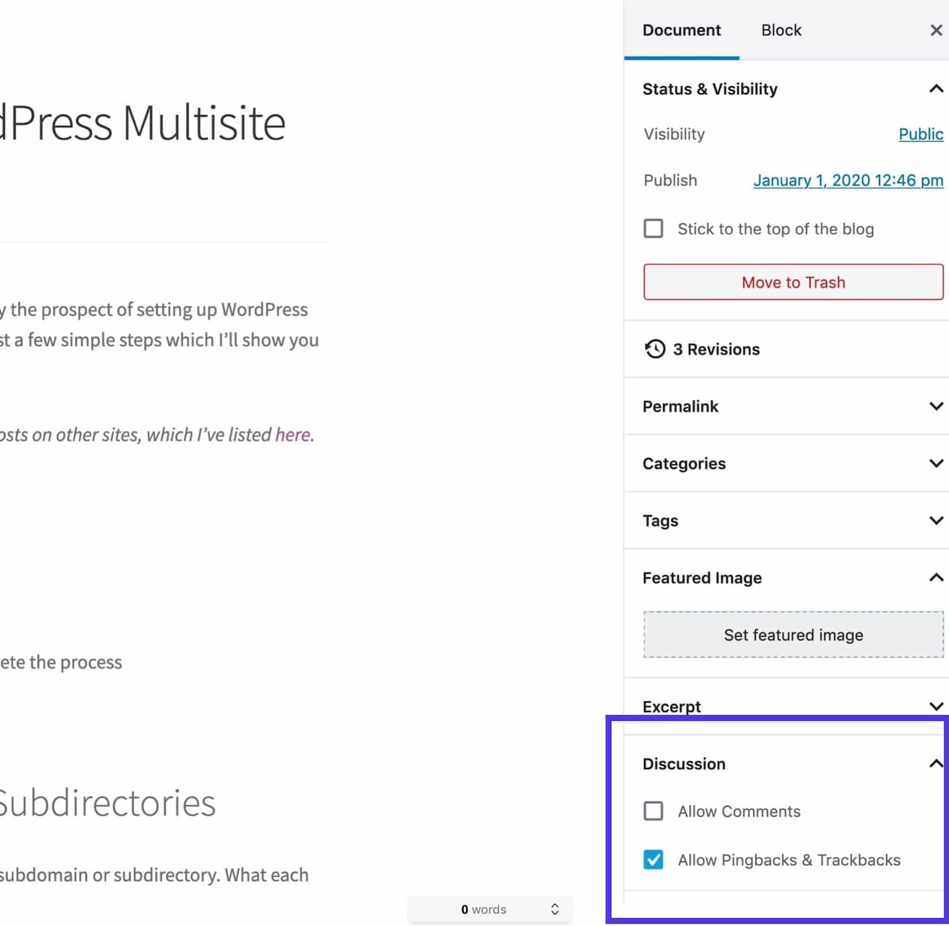Select the Document tab
The height and width of the screenshot is (926, 949).
click(681, 30)
